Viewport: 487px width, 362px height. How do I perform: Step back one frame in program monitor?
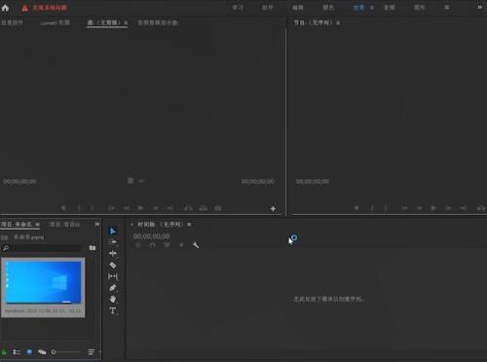pyautogui.click(x=420, y=208)
